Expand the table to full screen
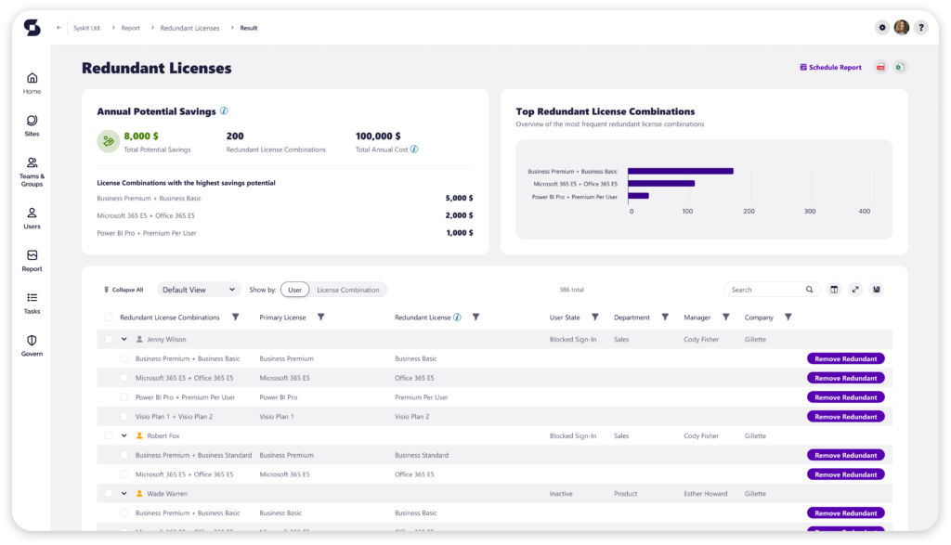The image size is (951, 545). pyautogui.click(x=855, y=290)
